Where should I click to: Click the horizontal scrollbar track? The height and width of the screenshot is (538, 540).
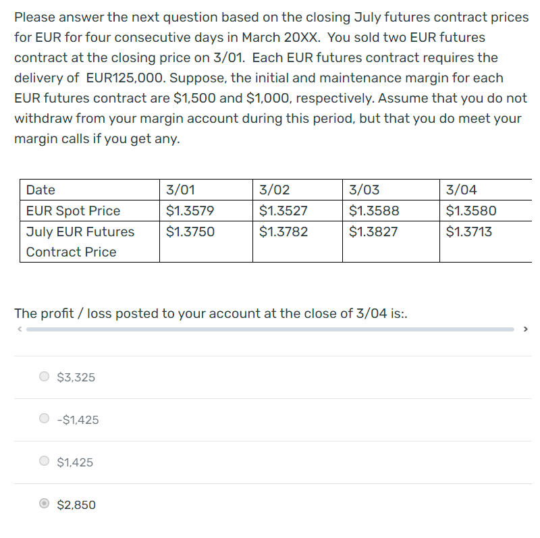270,329
